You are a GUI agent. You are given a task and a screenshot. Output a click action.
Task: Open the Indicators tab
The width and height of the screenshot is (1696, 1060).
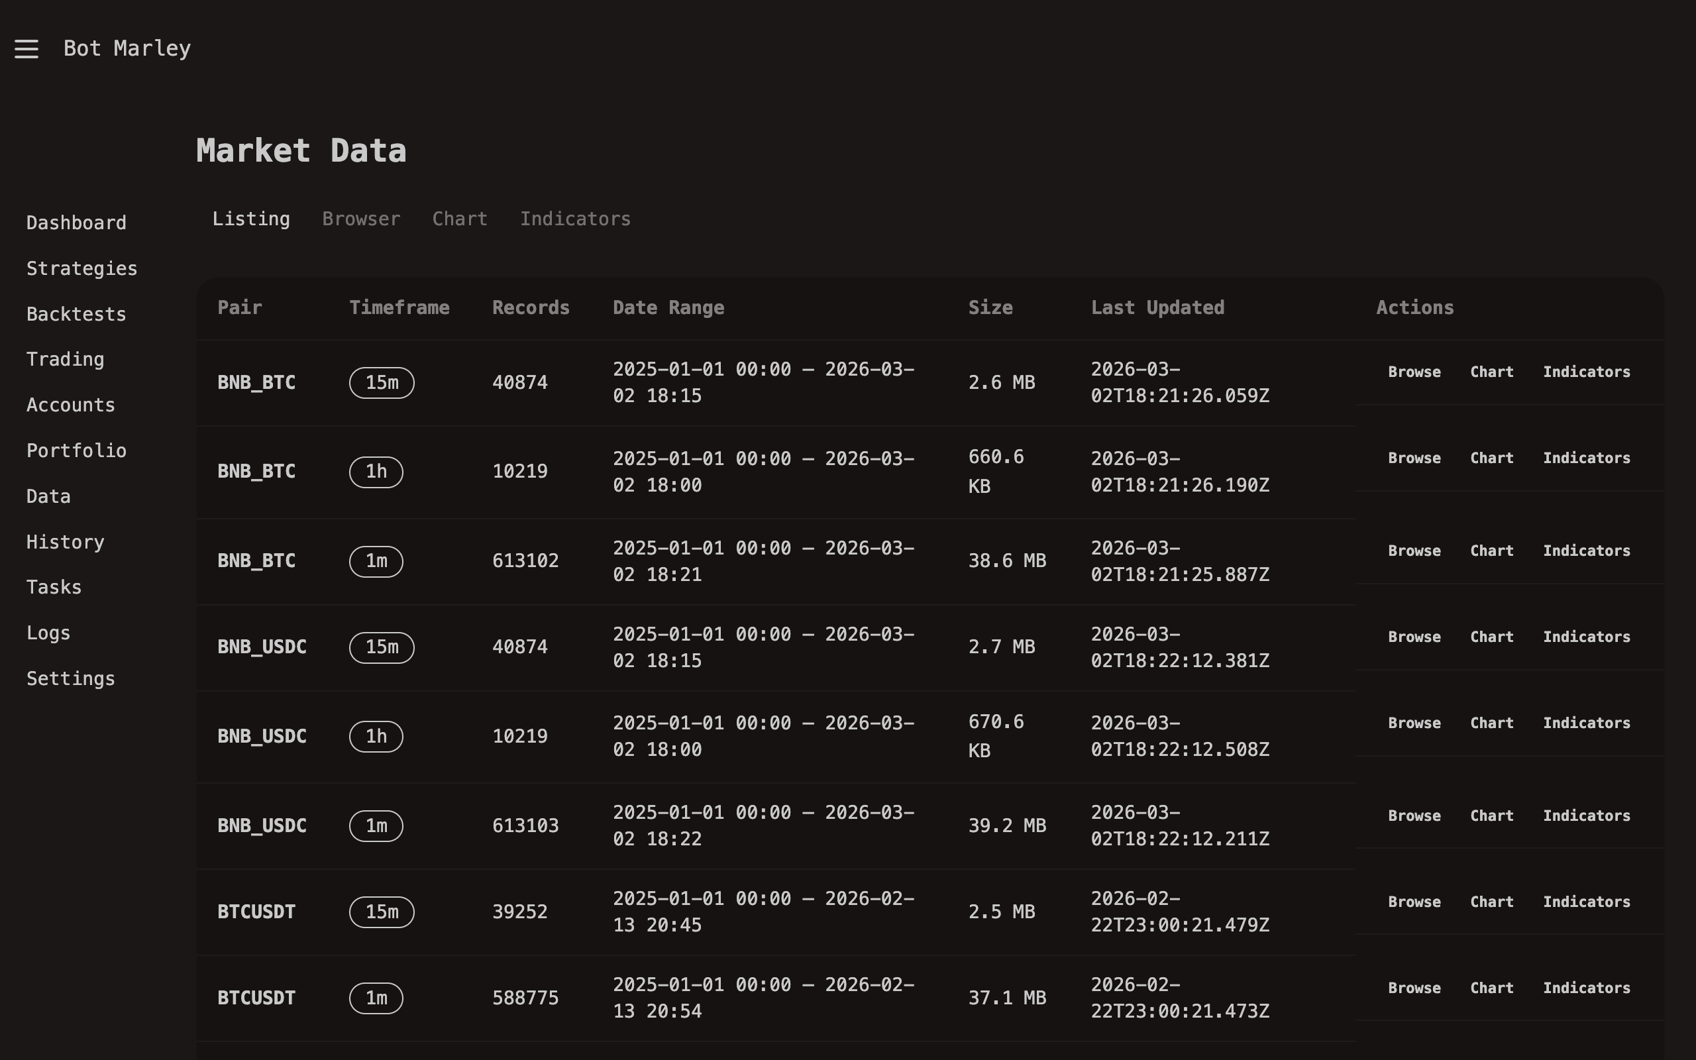click(574, 218)
